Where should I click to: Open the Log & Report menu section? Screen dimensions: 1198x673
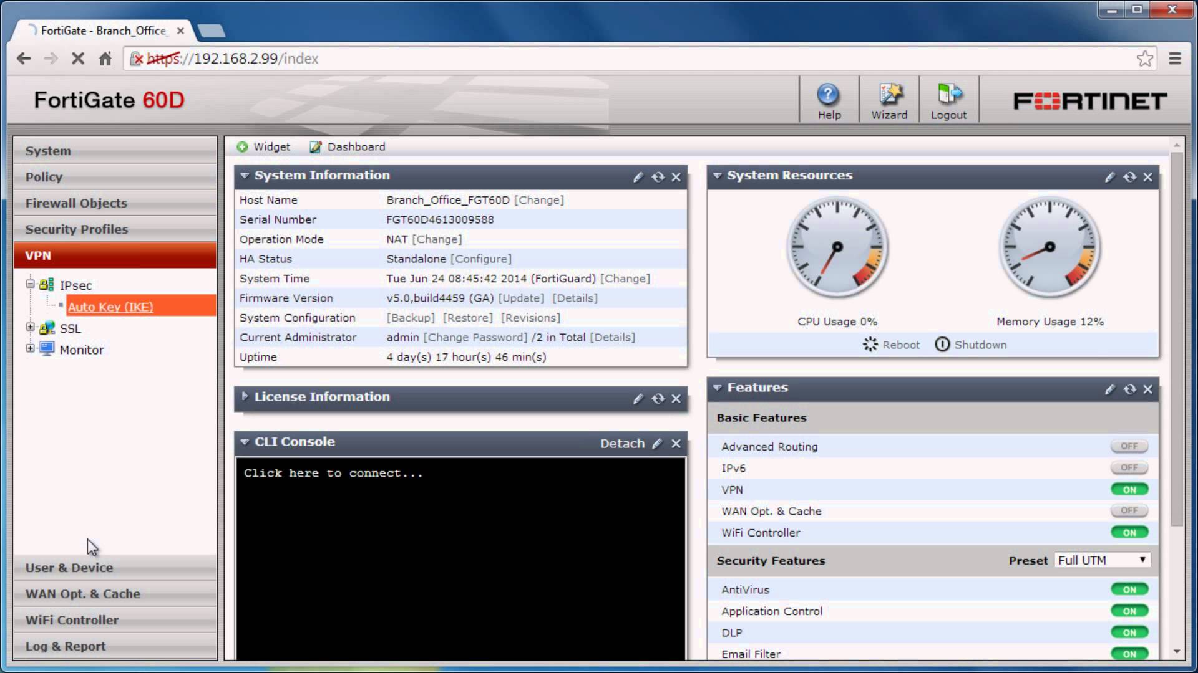tap(115, 646)
